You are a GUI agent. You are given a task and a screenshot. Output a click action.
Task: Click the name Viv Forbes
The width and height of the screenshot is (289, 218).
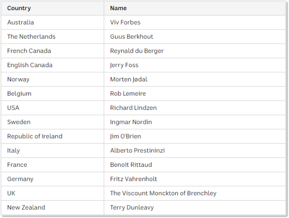coord(125,22)
